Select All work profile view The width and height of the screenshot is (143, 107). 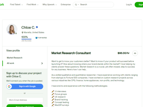coord(10,63)
